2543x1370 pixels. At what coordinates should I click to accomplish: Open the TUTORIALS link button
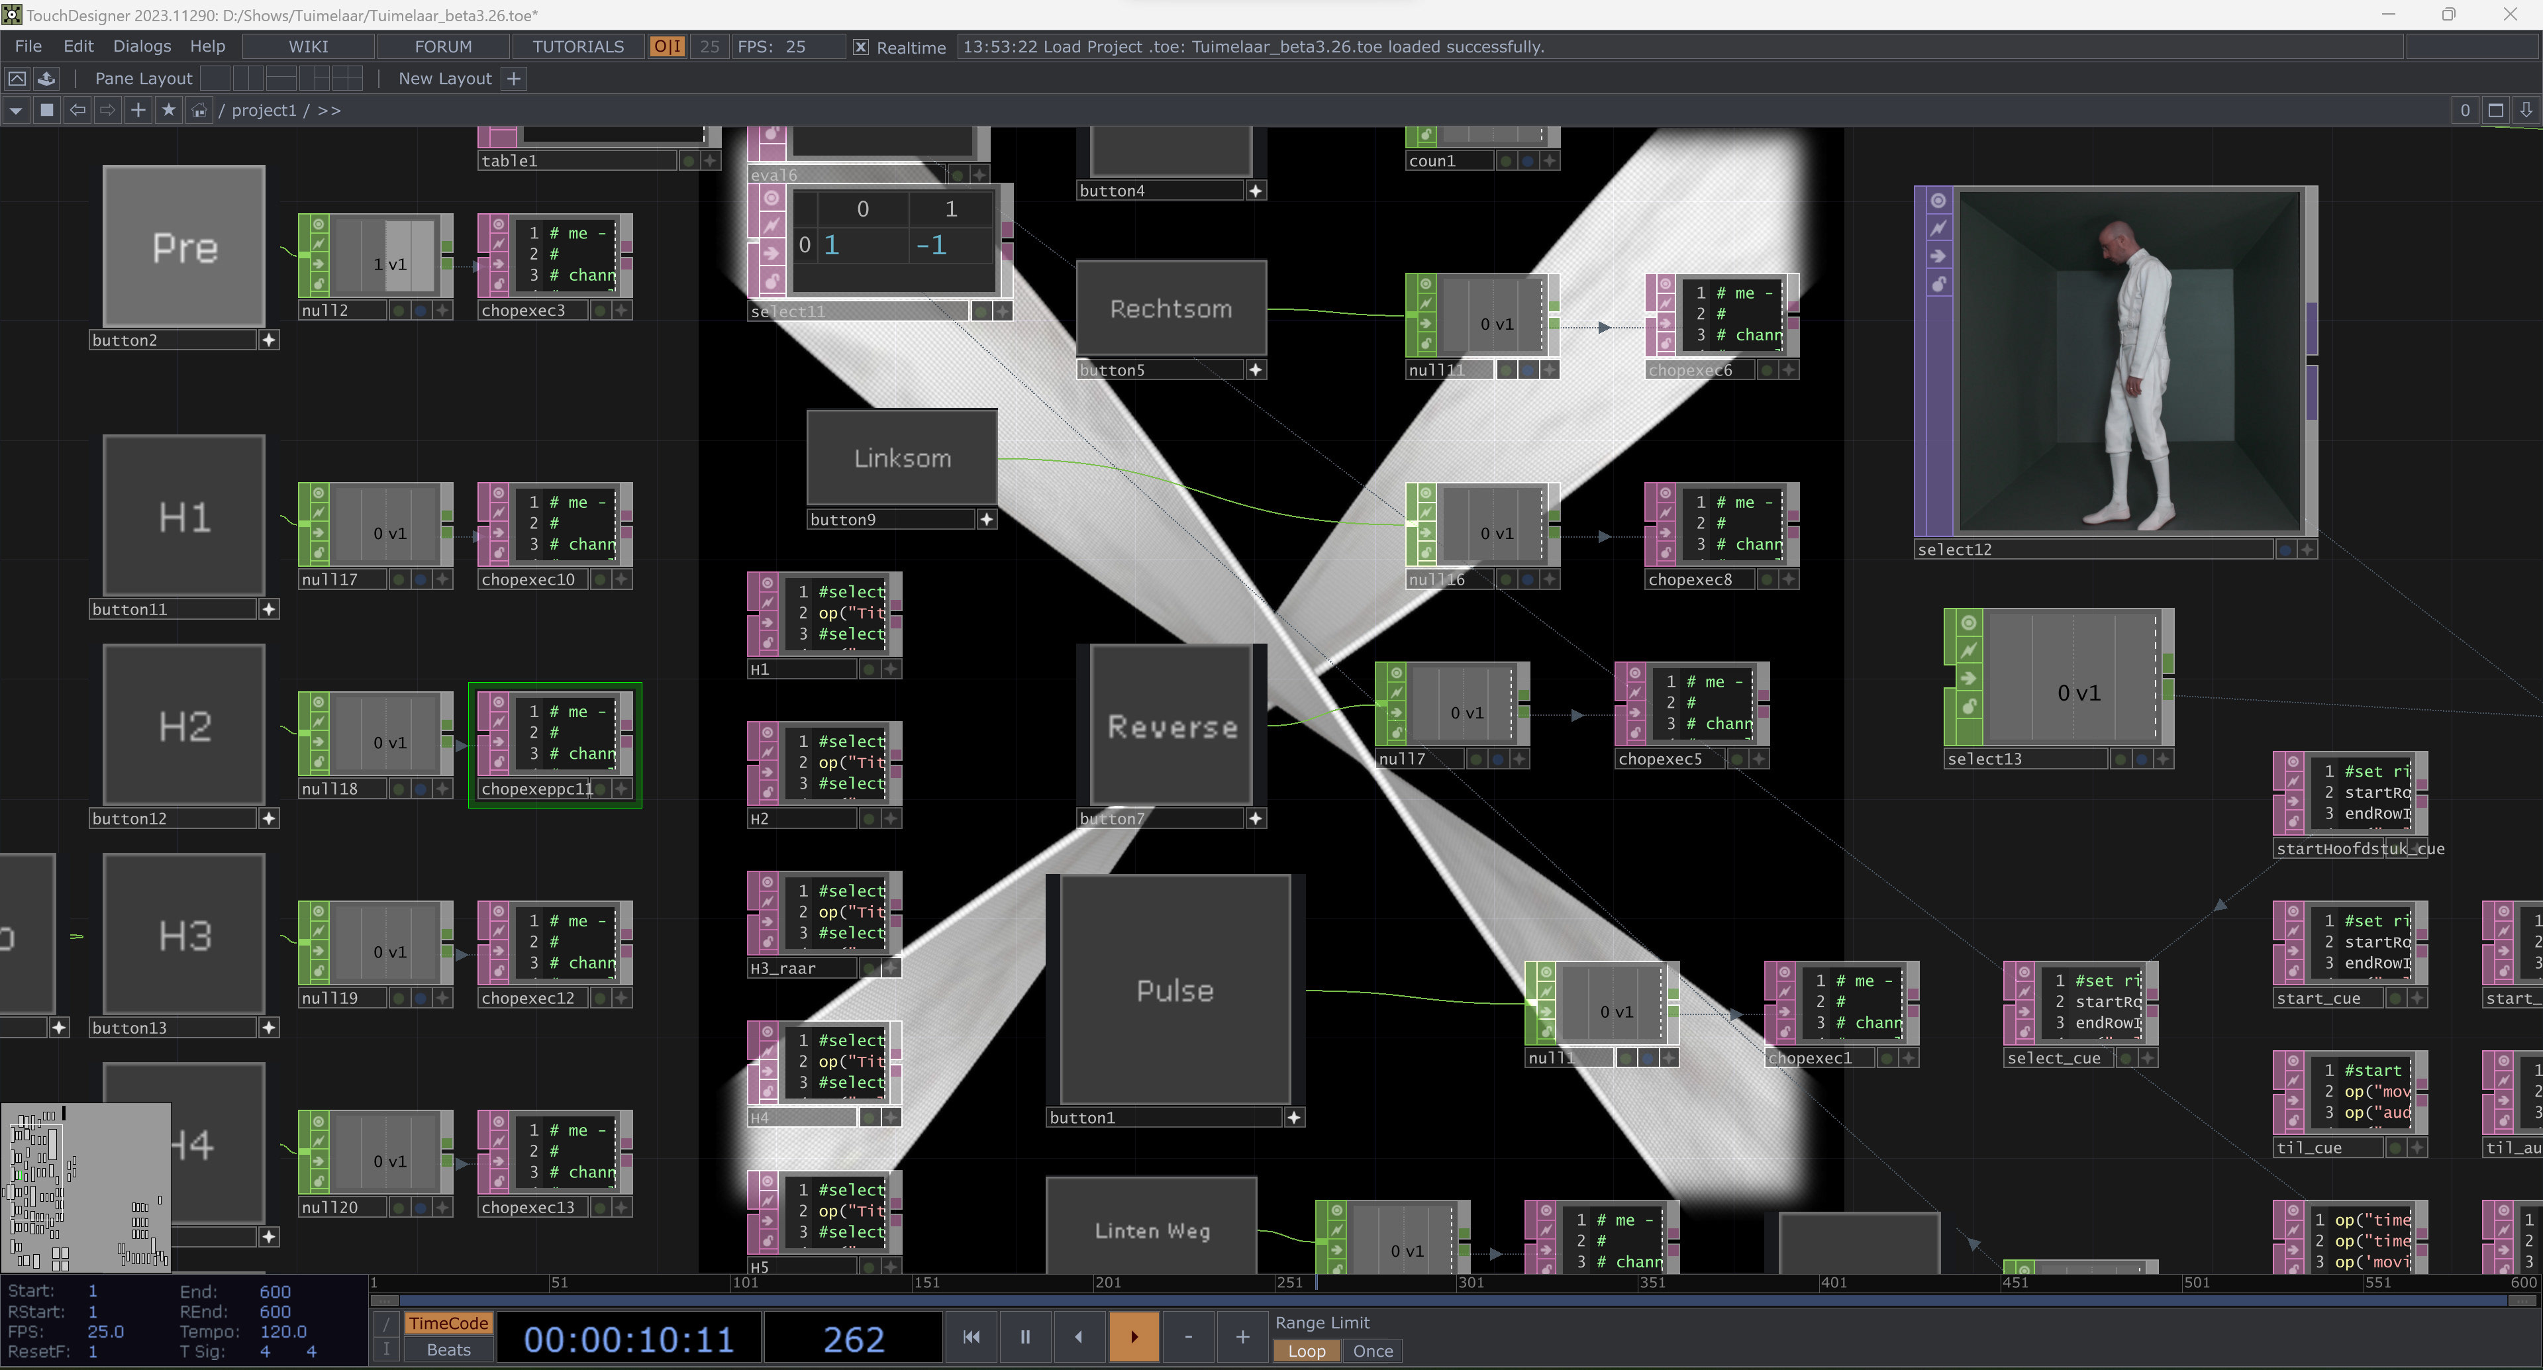coord(577,46)
